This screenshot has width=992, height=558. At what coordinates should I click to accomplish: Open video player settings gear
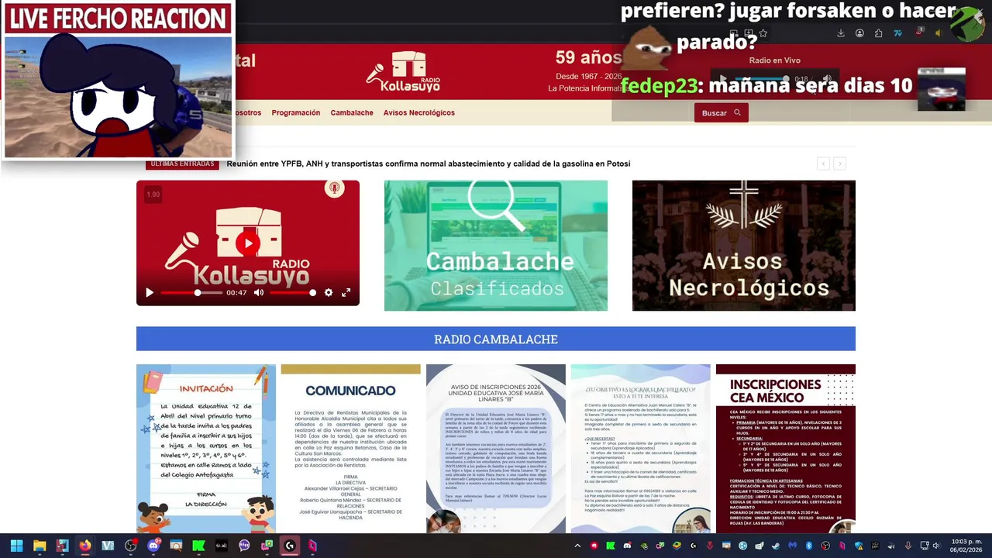(x=329, y=292)
